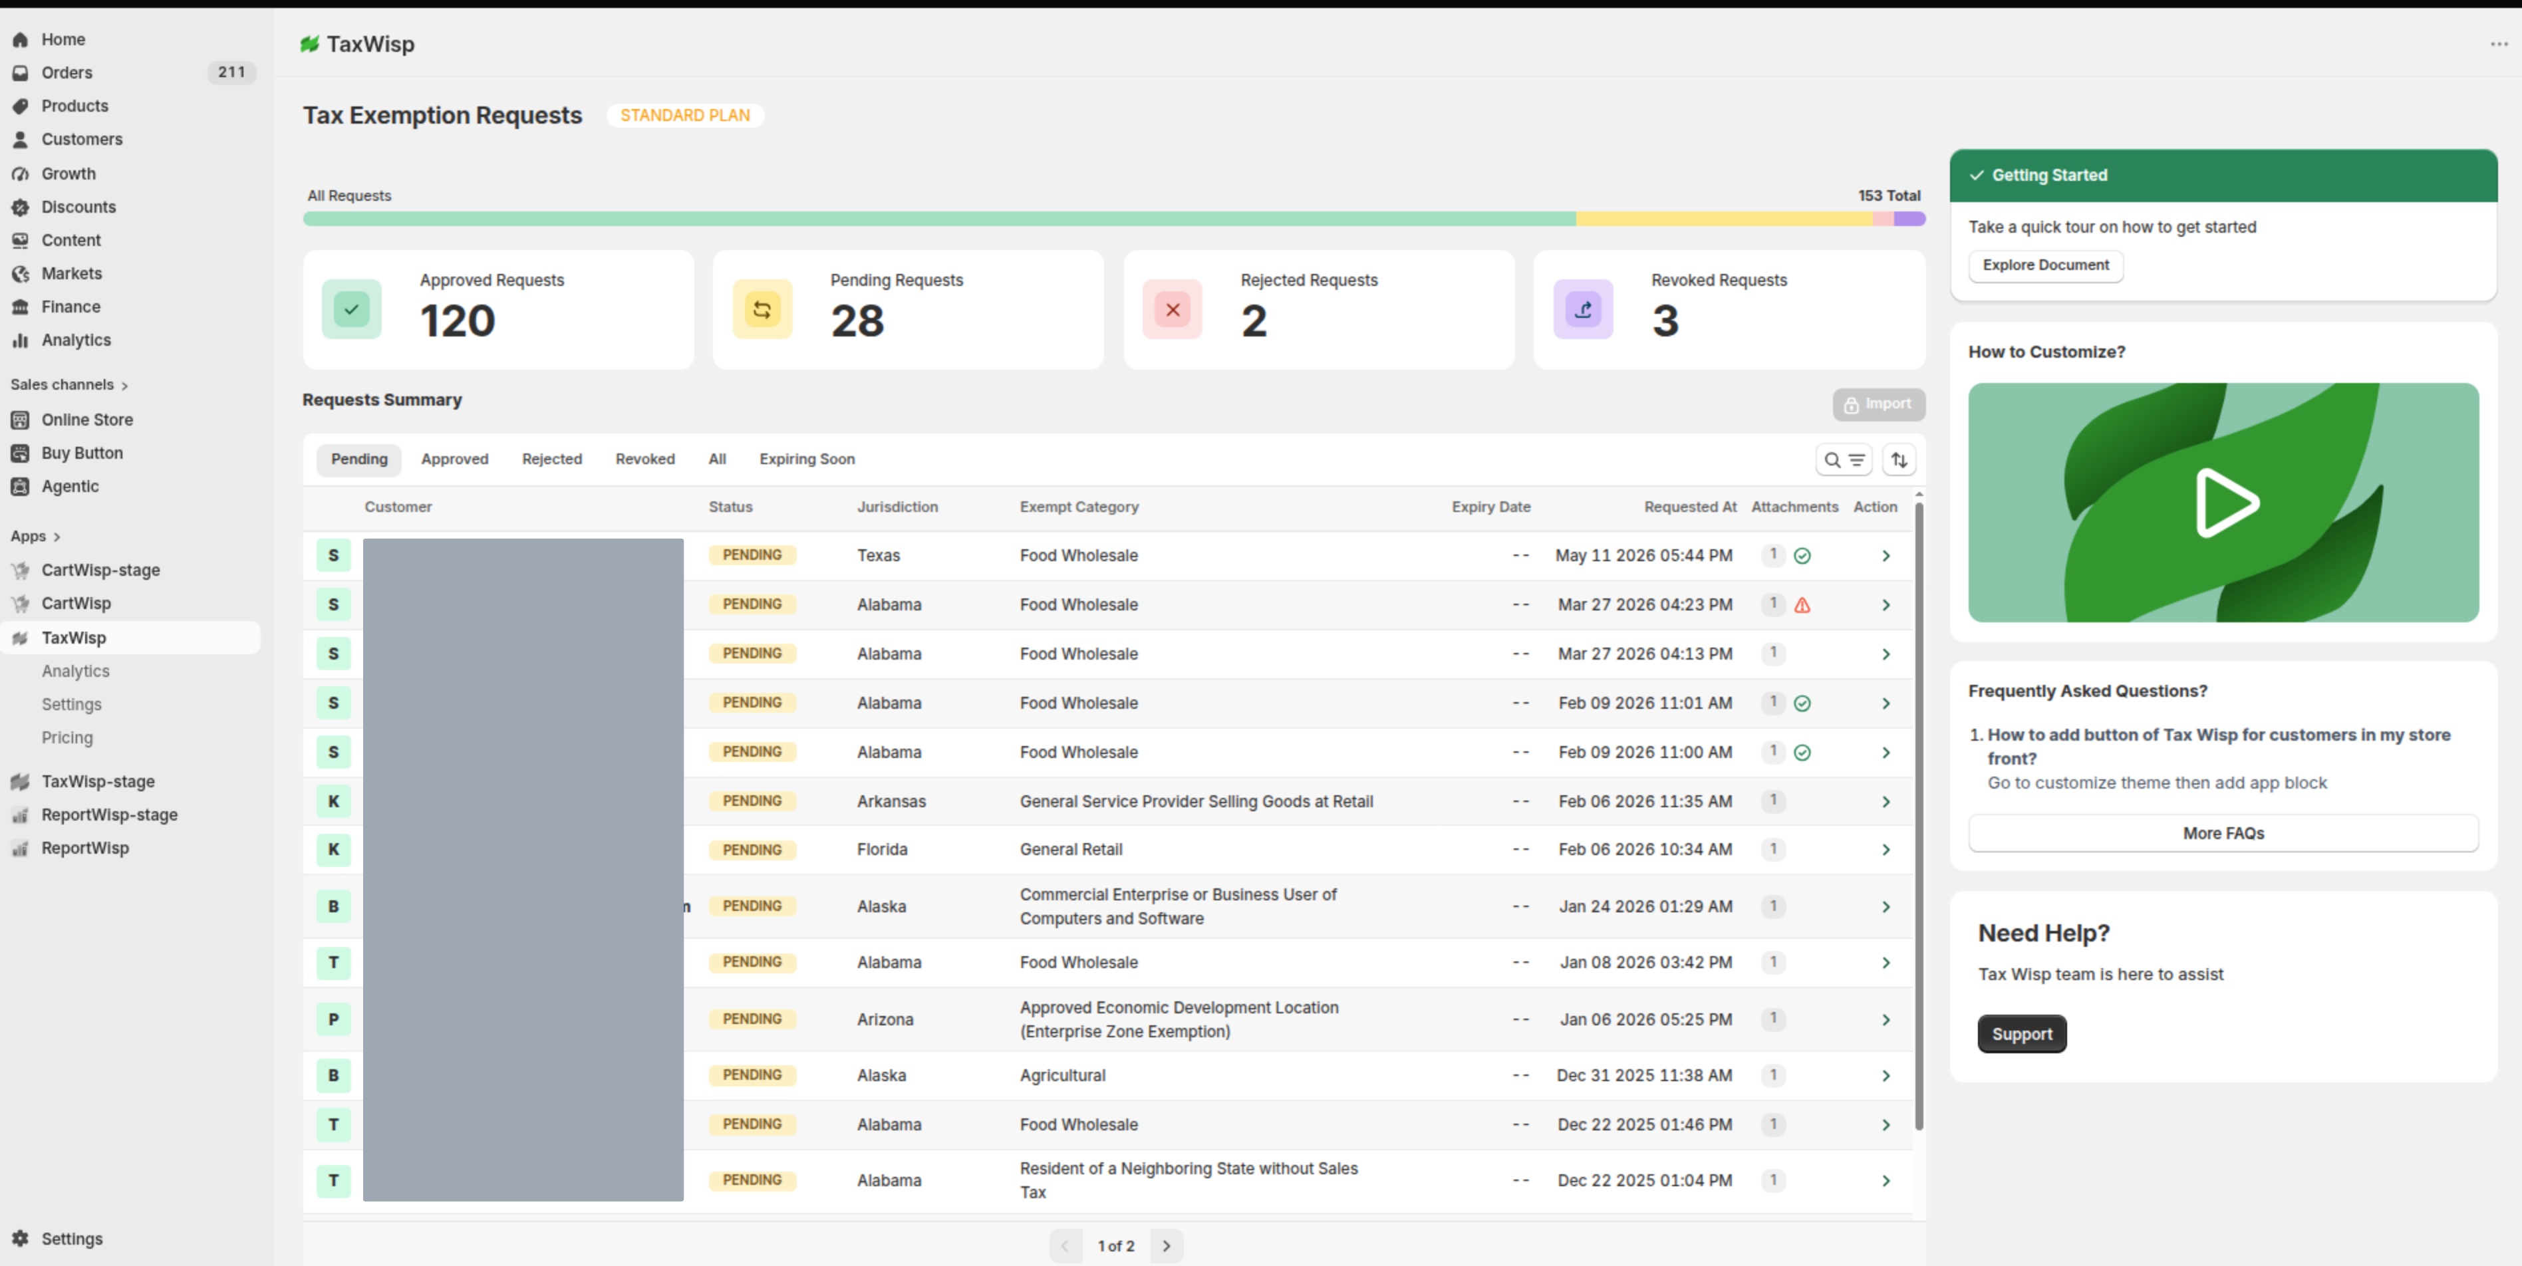The width and height of the screenshot is (2522, 1266).
Task: Open the Arkansas request details chevron
Action: (1886, 801)
